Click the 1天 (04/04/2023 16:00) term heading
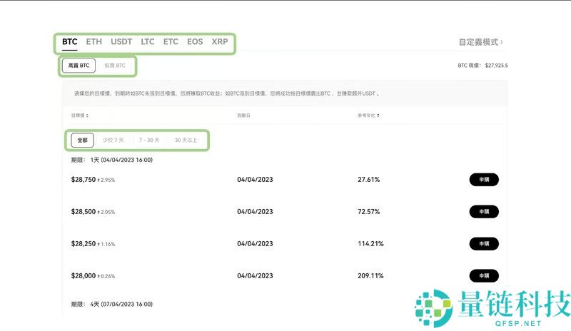This screenshot has width=571, height=331. (x=112, y=160)
